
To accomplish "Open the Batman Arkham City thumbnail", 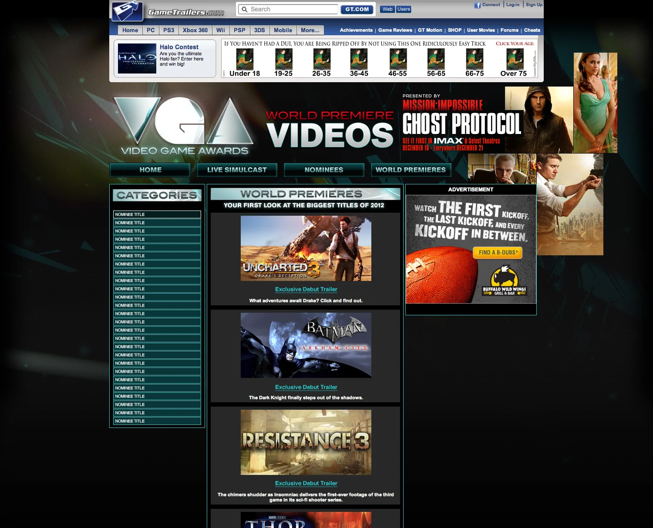I will [x=306, y=345].
